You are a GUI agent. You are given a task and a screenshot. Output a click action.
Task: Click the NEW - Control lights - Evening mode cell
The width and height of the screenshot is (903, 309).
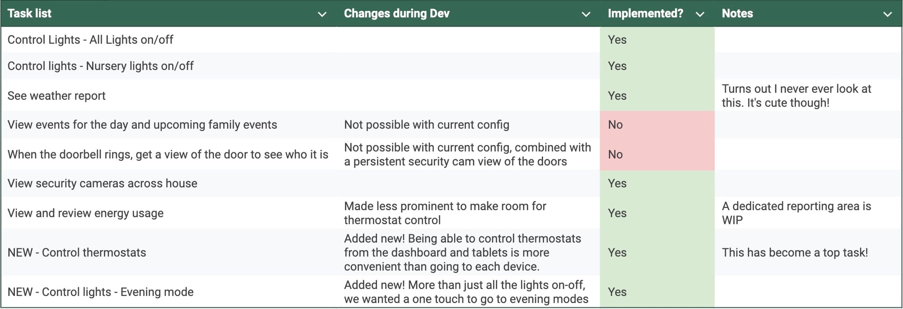(x=101, y=292)
